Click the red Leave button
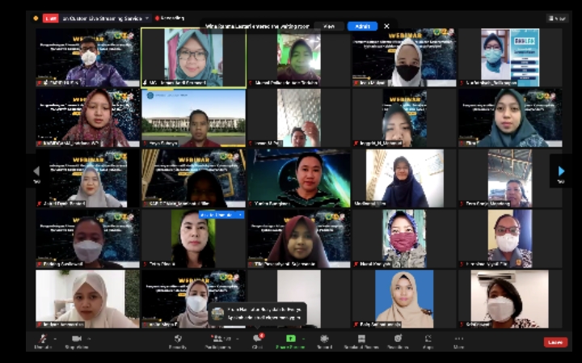The image size is (582, 363). [x=555, y=342]
